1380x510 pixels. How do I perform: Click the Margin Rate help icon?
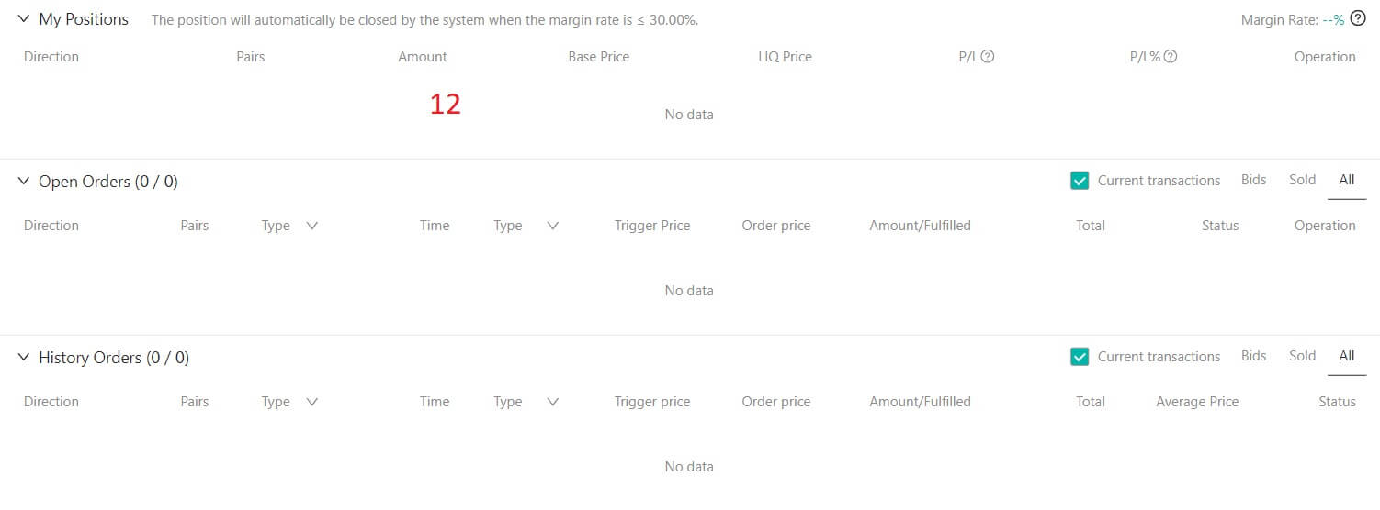(x=1358, y=18)
